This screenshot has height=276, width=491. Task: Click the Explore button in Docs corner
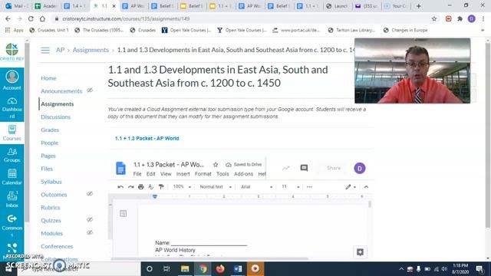click(360, 252)
